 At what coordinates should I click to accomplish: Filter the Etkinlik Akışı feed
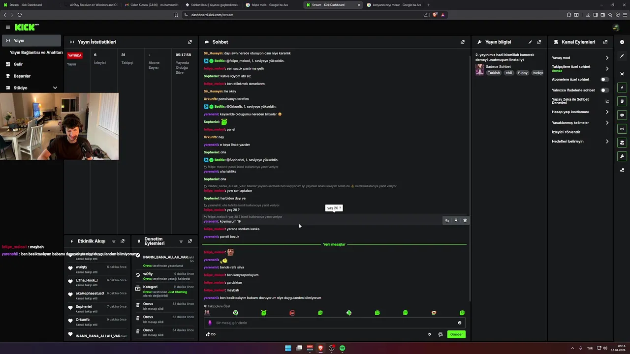pos(114,241)
